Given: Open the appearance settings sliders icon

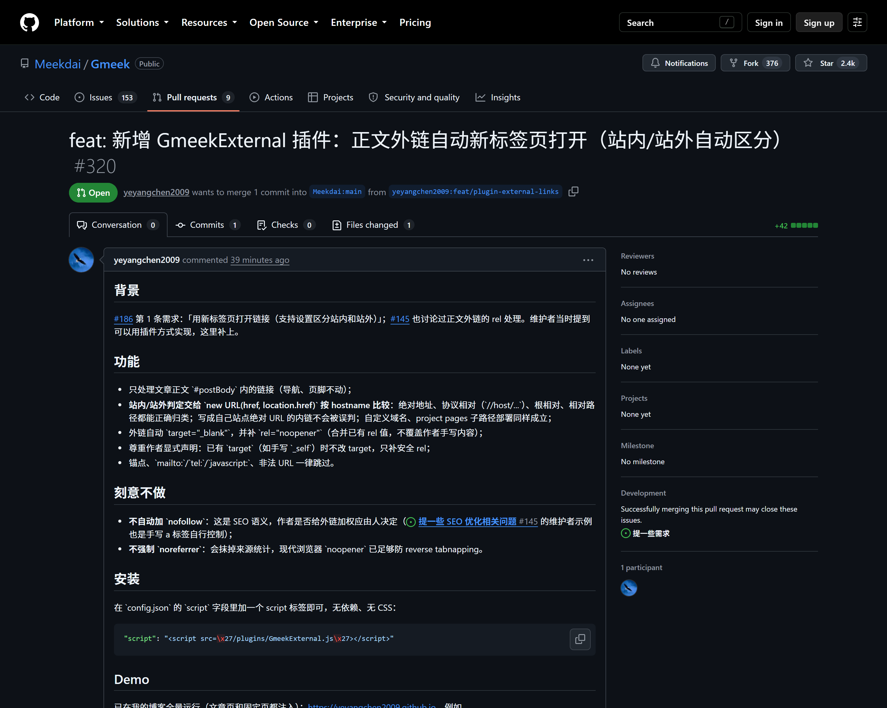Looking at the screenshot, I should [857, 22].
